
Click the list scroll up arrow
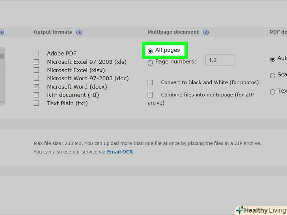click(x=2, y=50)
